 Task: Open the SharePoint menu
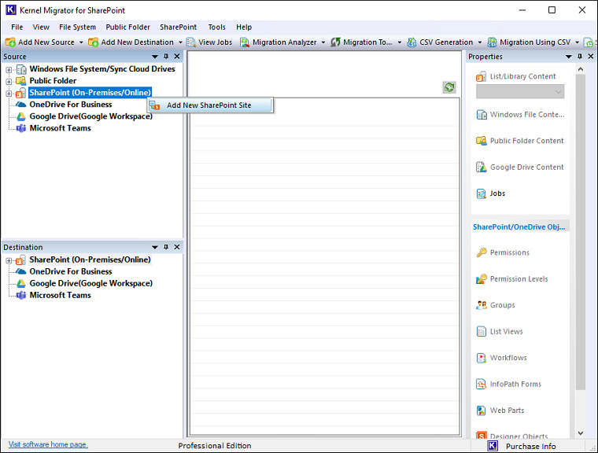178,27
